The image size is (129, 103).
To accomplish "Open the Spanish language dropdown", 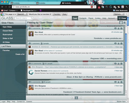I will [x=22, y=14].
